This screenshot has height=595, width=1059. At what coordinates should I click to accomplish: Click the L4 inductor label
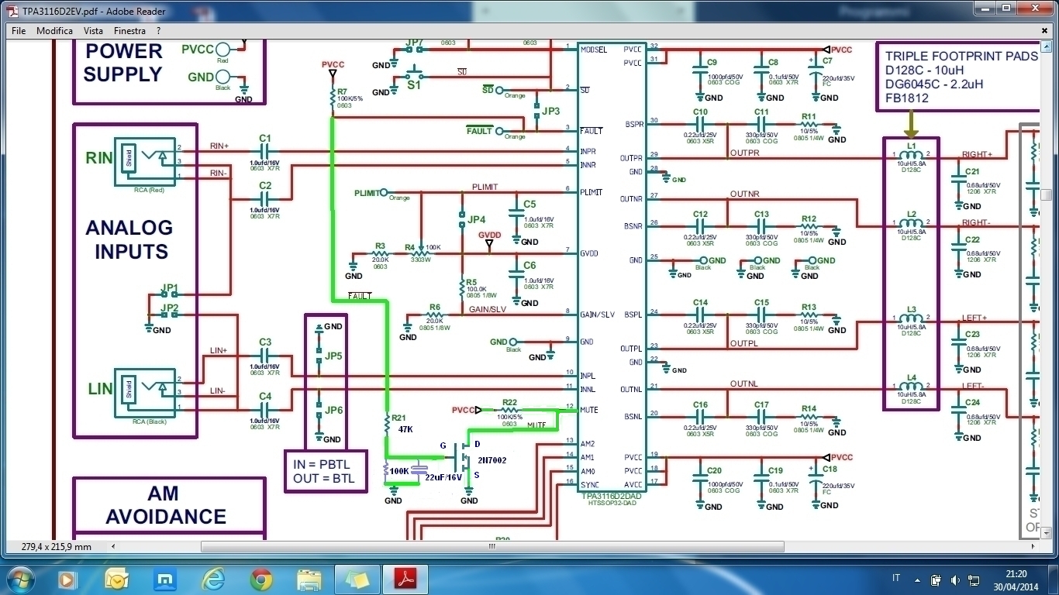tap(912, 377)
